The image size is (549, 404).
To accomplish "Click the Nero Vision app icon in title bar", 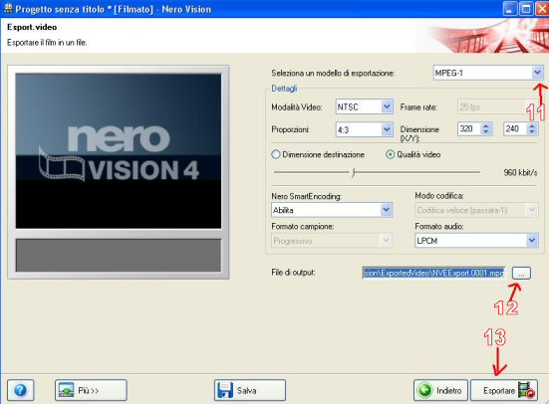I will 8,8.
